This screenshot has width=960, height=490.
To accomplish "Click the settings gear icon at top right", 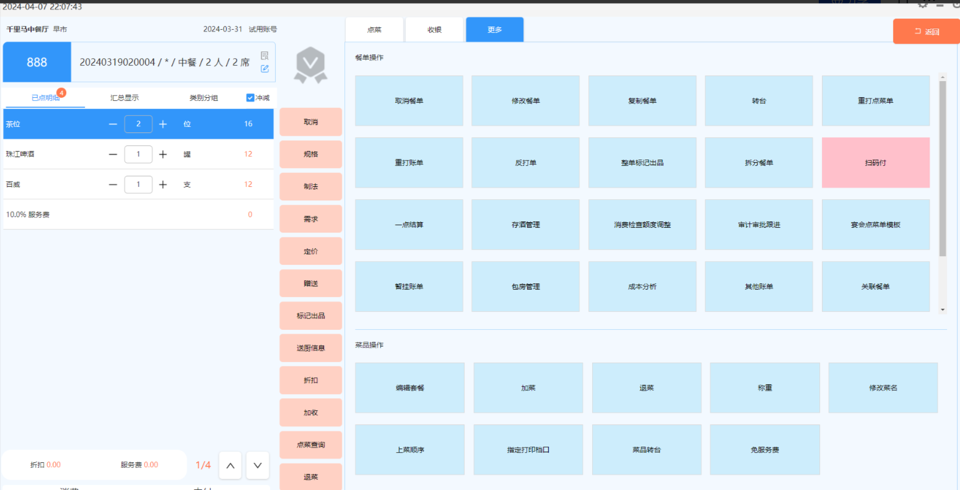I will (x=922, y=4).
